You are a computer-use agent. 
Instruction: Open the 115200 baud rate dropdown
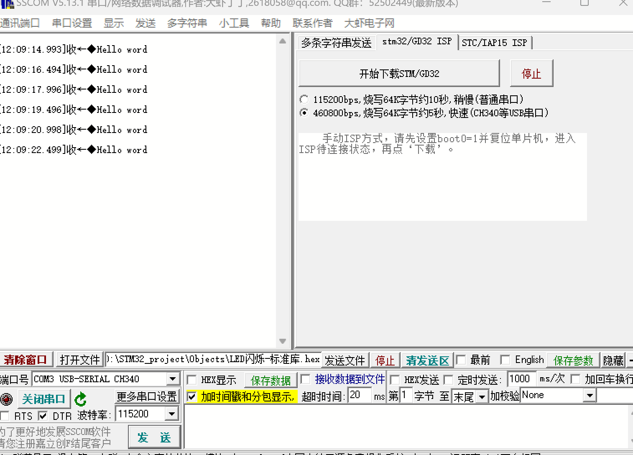tap(172, 414)
